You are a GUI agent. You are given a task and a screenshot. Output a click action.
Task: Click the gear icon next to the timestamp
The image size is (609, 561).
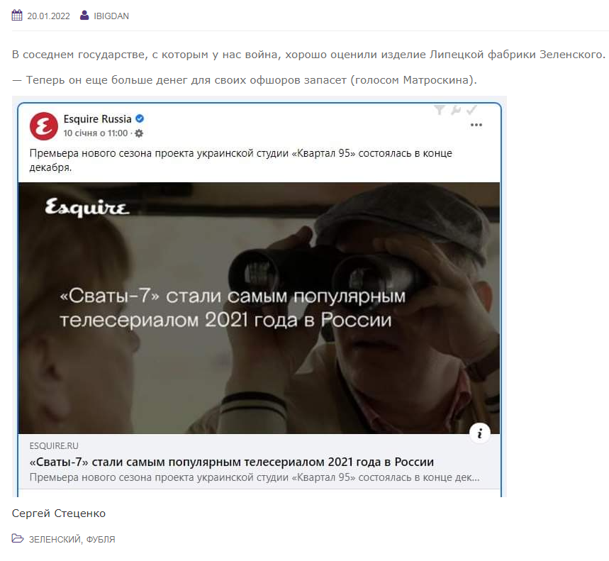tap(139, 133)
